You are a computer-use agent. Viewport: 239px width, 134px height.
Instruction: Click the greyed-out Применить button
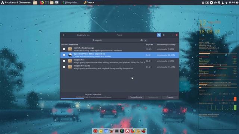pos(153,97)
